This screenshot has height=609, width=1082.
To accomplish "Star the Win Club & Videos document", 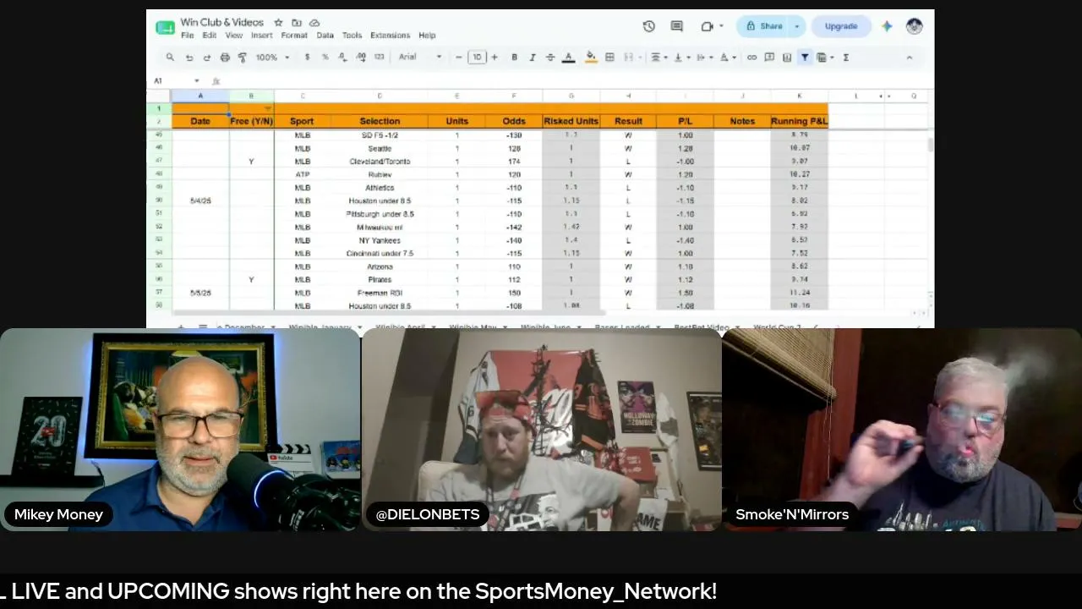I will [x=278, y=23].
